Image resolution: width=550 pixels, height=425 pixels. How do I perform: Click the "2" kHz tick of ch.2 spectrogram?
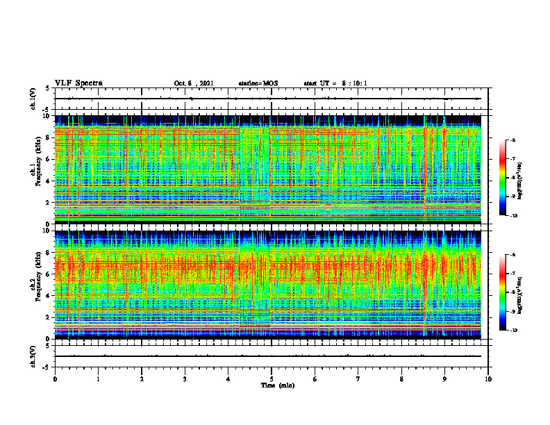[49, 317]
